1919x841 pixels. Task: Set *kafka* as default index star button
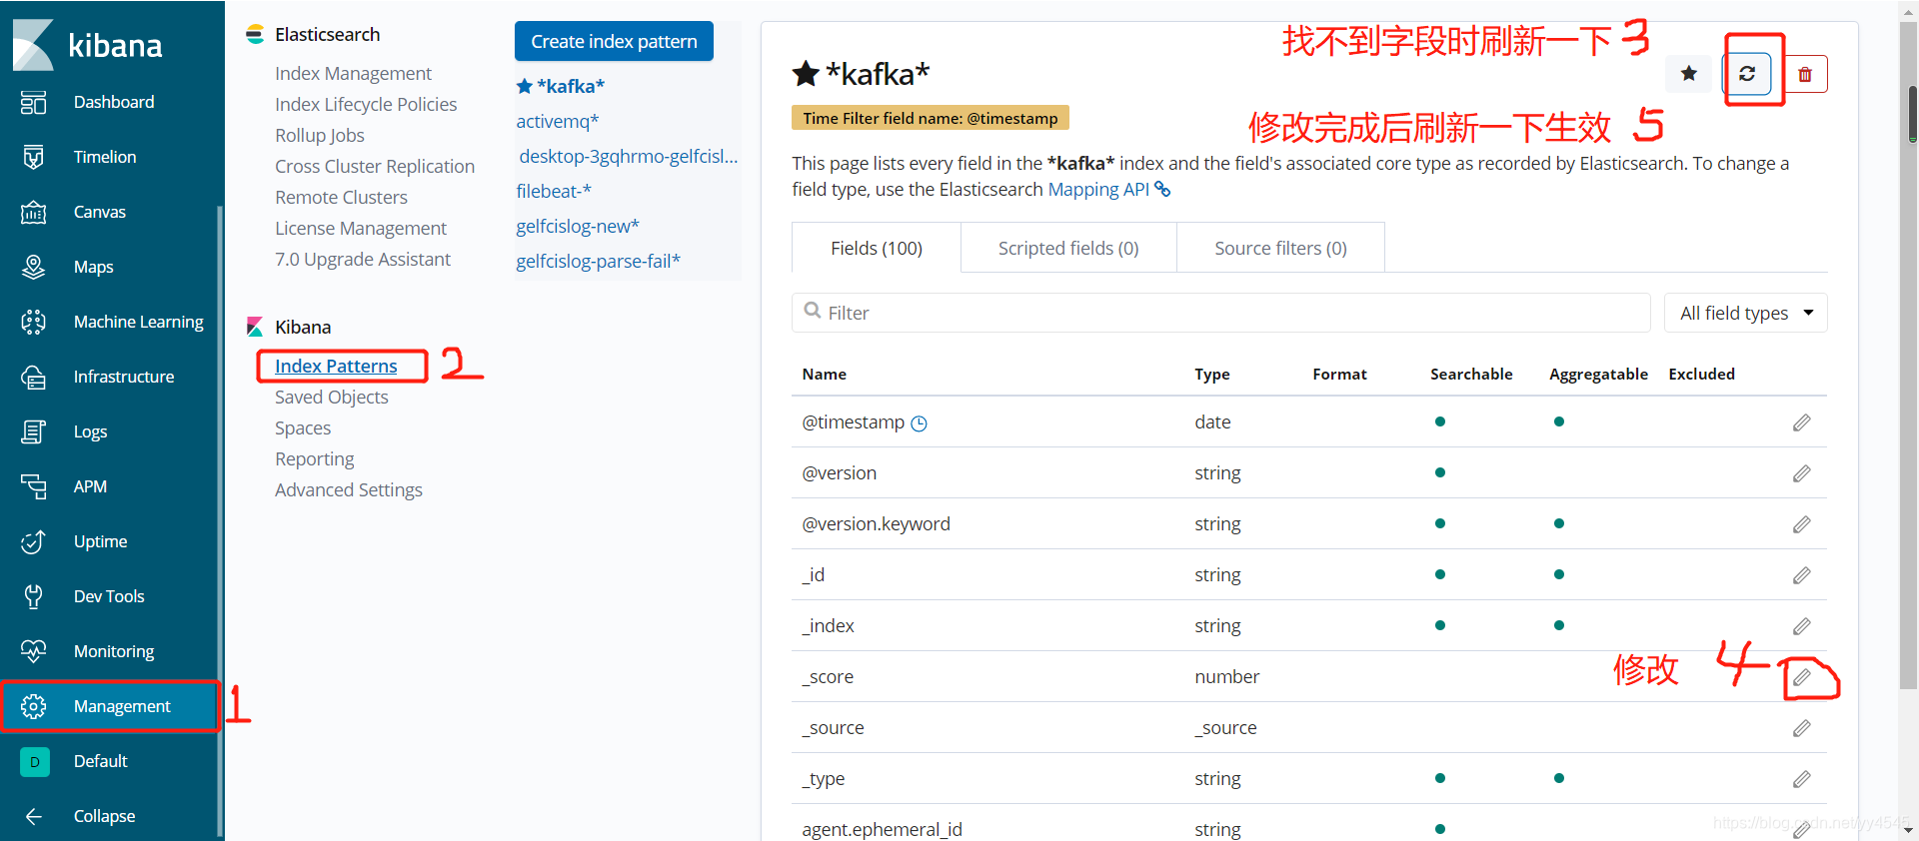[1688, 74]
